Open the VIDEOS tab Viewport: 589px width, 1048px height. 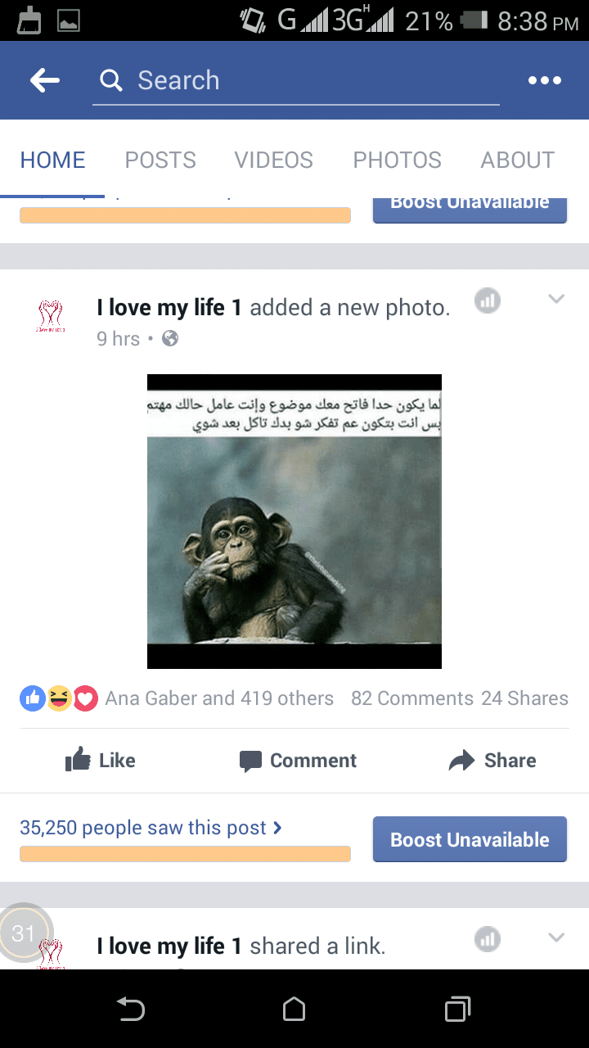[274, 160]
